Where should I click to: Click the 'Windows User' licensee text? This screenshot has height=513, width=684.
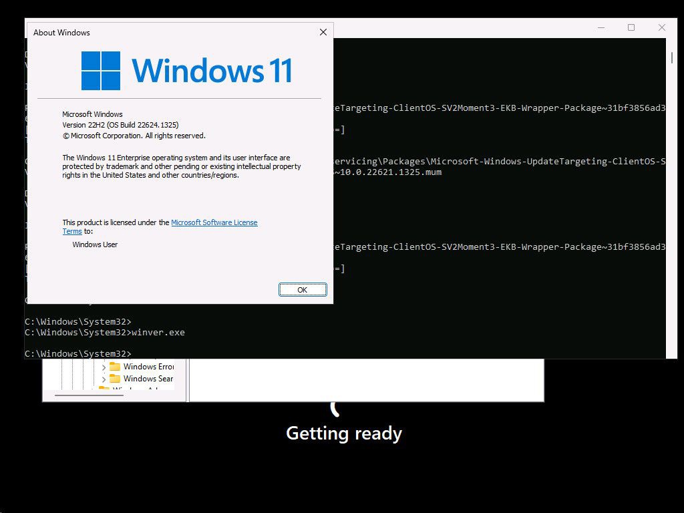(x=95, y=244)
